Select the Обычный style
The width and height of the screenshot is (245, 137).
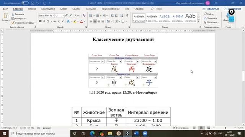click(139, 18)
